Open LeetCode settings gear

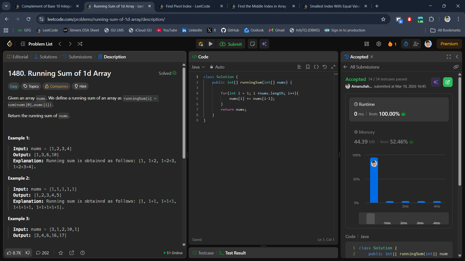pyautogui.click(x=379, y=44)
